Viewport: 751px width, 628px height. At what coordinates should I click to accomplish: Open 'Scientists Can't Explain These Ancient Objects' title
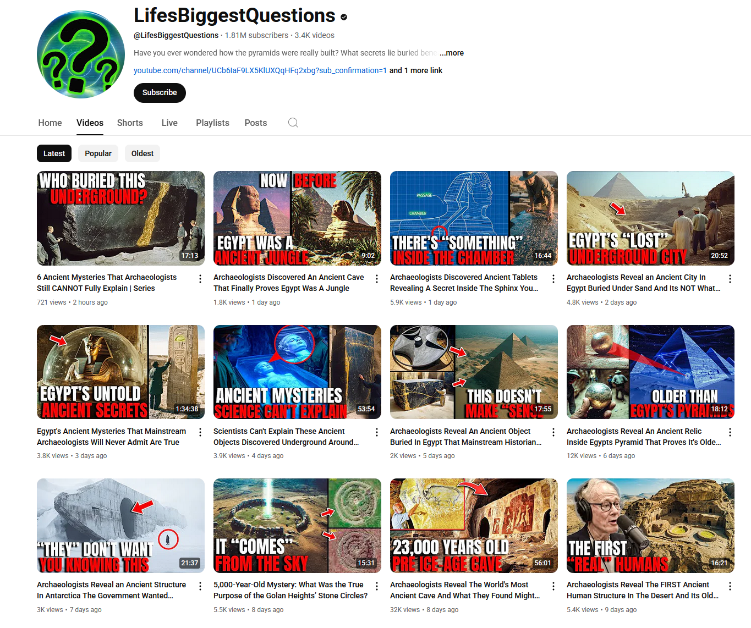(x=286, y=437)
